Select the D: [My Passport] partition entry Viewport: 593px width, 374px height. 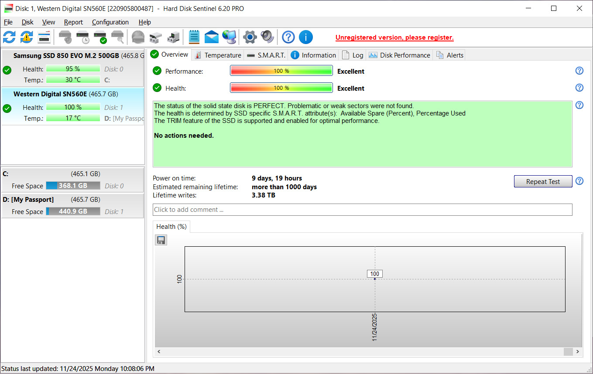(72, 205)
